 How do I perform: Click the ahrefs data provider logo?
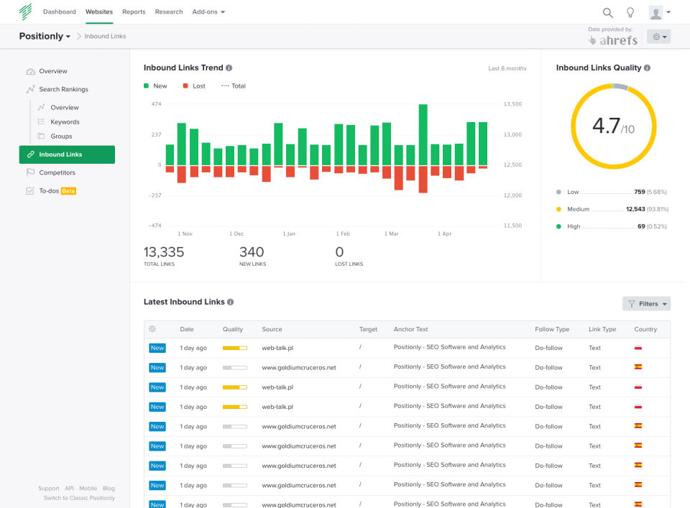tap(613, 40)
